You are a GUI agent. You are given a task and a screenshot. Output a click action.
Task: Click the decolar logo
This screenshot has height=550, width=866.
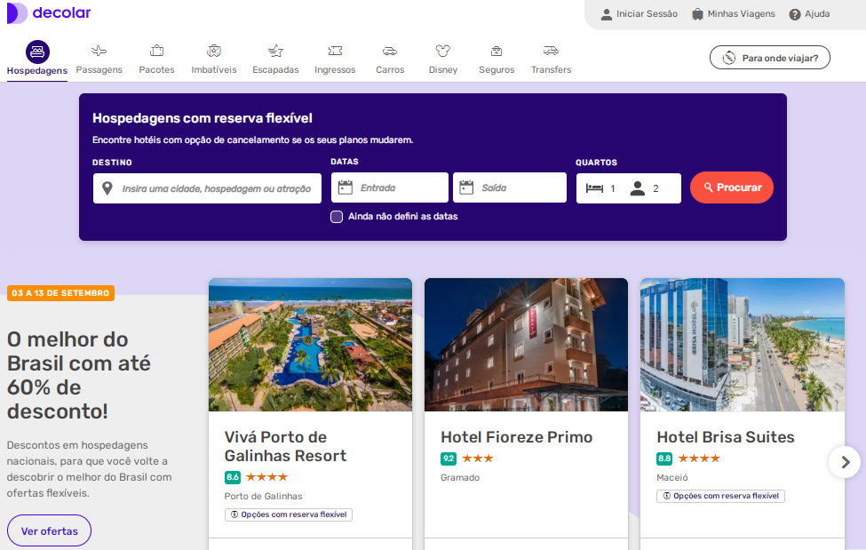click(49, 12)
